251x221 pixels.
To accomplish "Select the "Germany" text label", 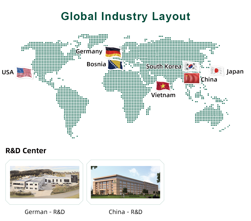I will pyautogui.click(x=89, y=51).
